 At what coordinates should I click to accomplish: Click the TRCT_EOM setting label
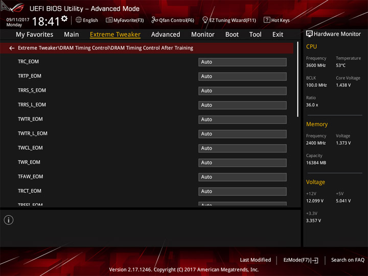pyautogui.click(x=29, y=191)
